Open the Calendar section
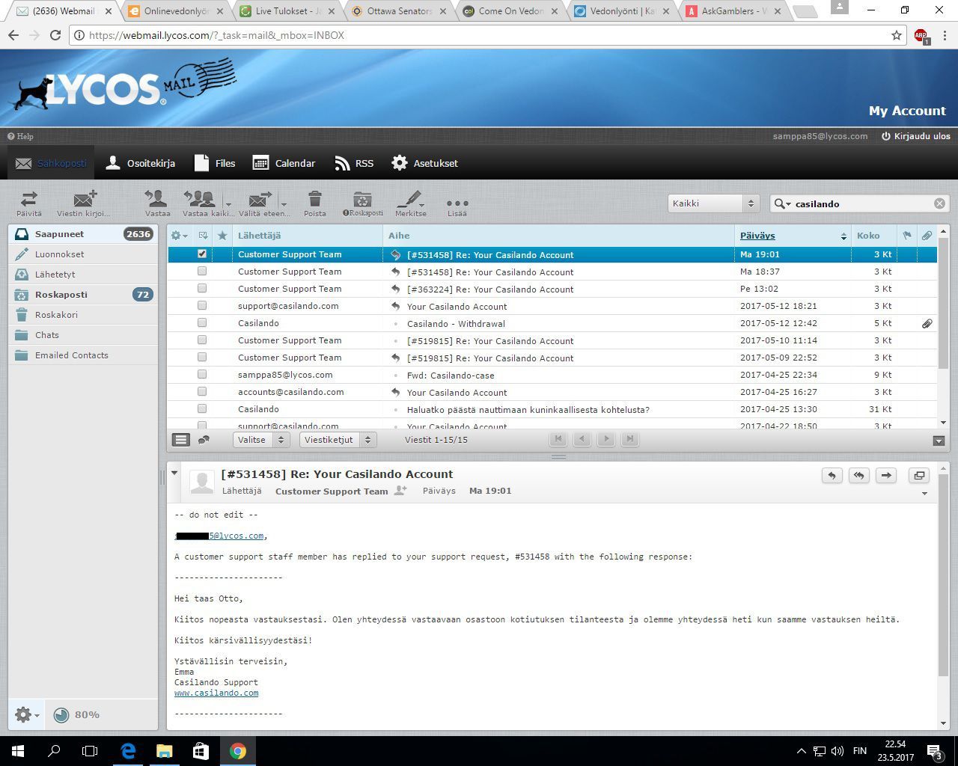The image size is (958, 766). (x=284, y=163)
